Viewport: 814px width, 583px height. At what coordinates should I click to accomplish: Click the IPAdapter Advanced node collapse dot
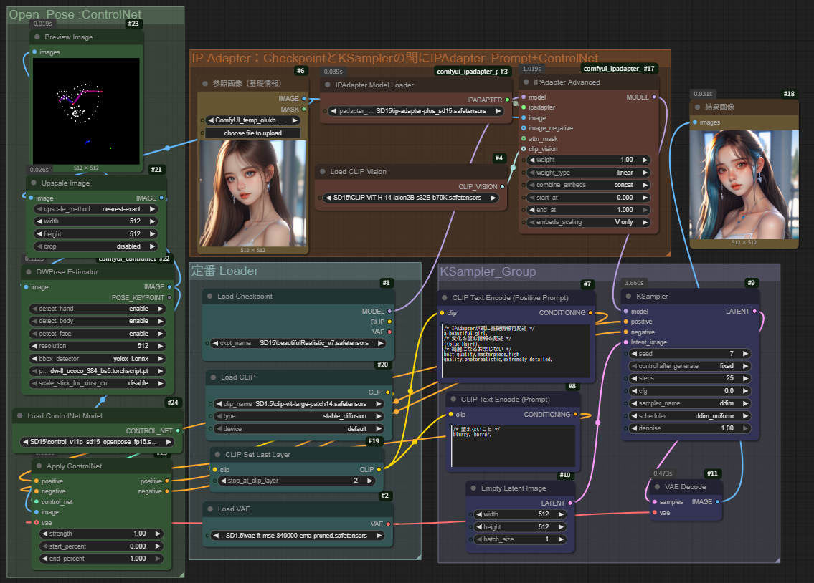[526, 82]
